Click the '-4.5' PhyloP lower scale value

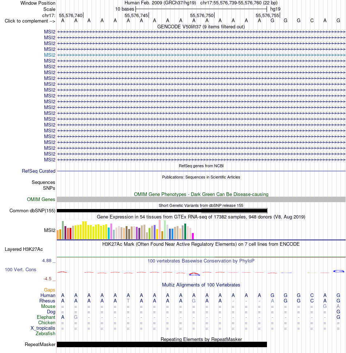click(47, 279)
